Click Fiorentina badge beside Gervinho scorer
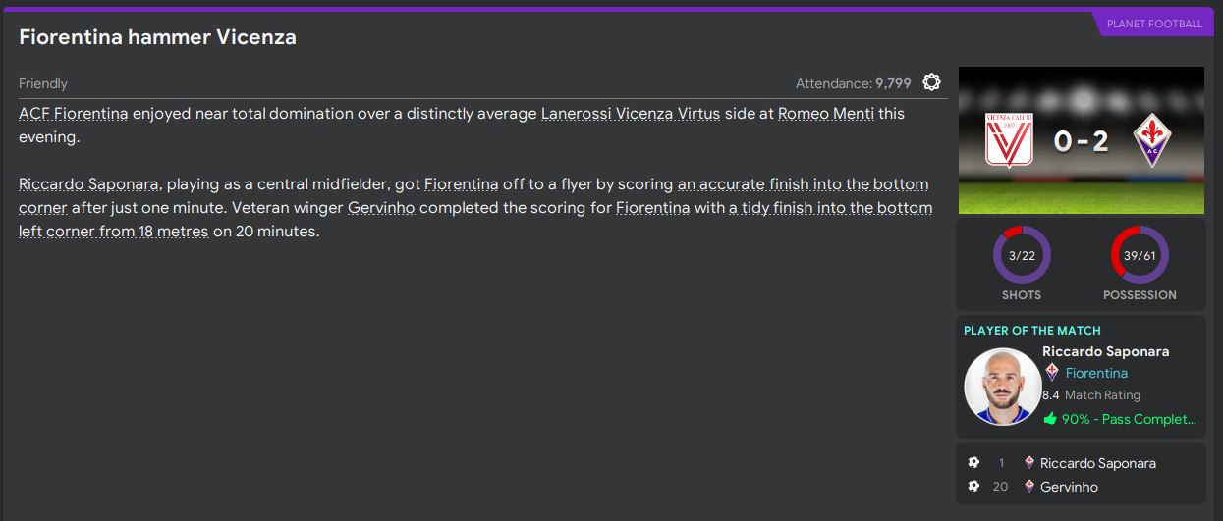Image resolution: width=1223 pixels, height=521 pixels. (1029, 487)
